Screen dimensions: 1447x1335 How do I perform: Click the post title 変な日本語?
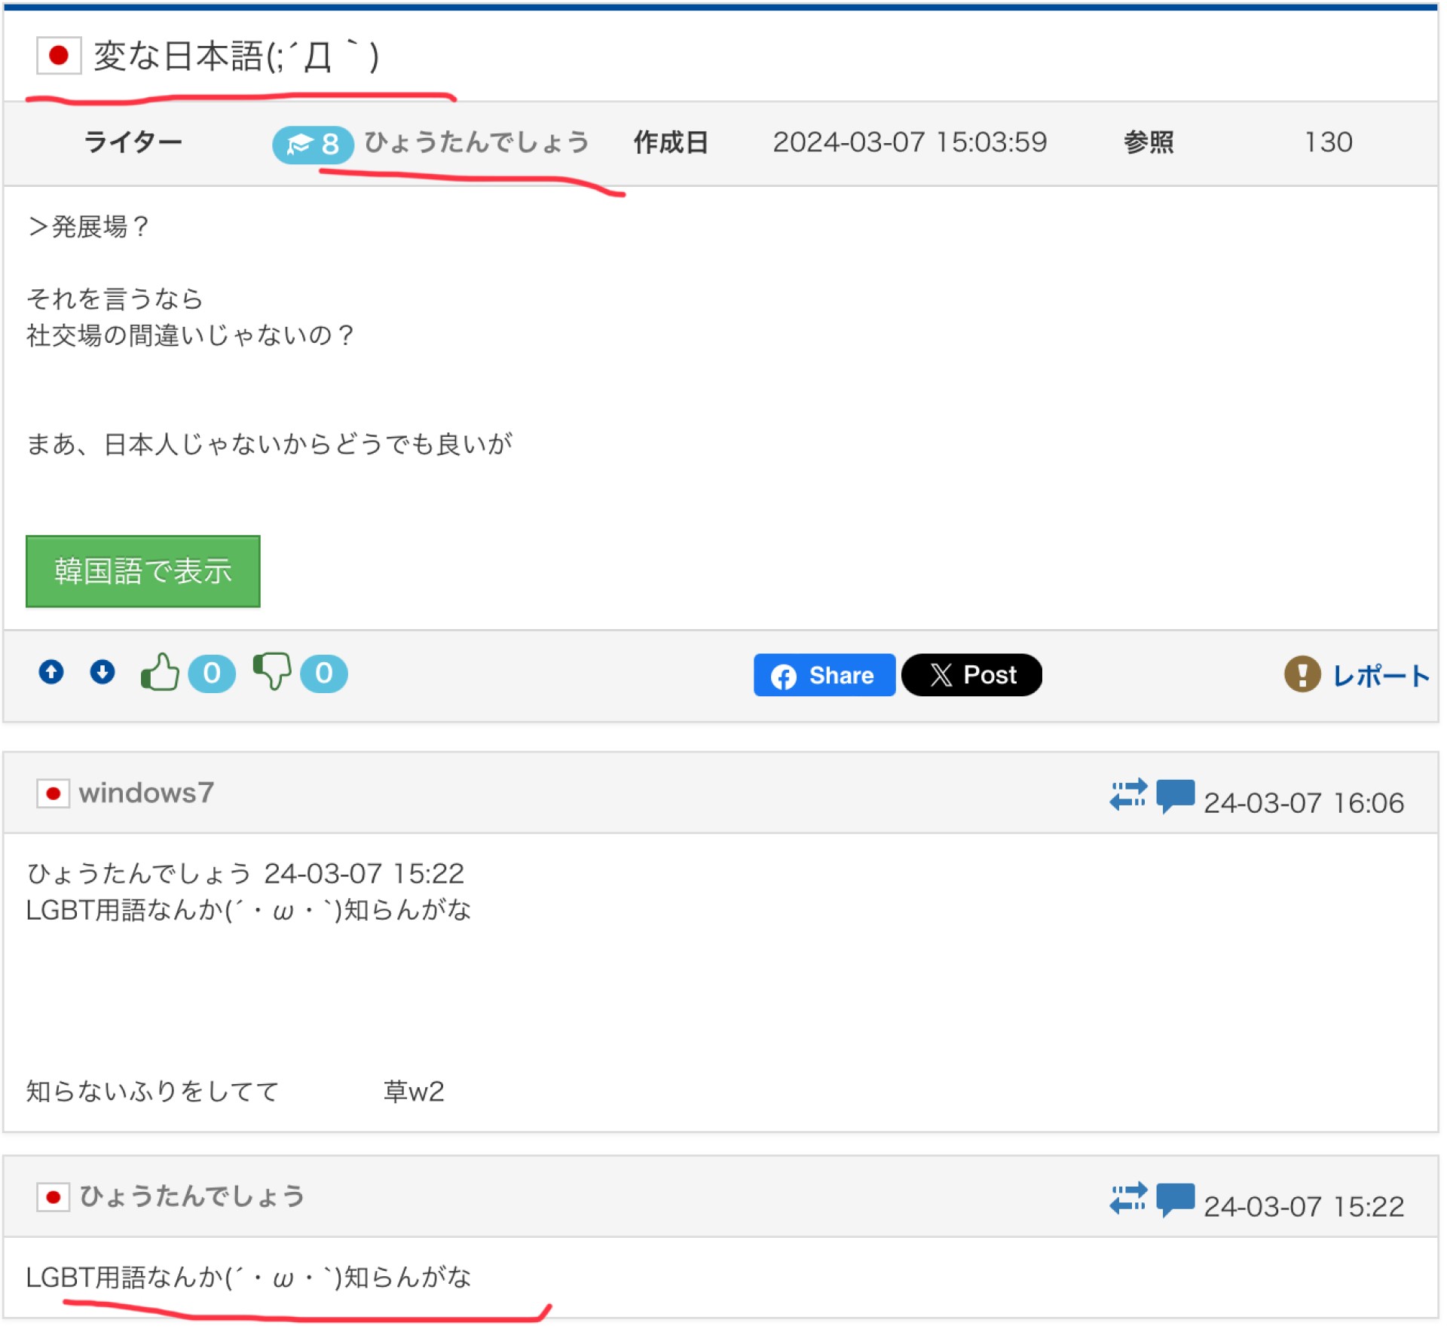(237, 57)
